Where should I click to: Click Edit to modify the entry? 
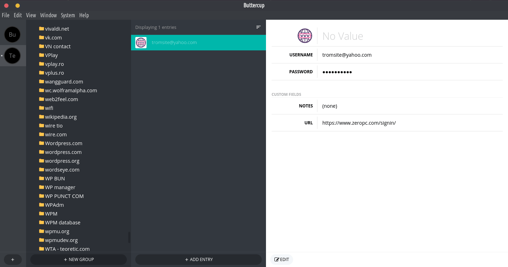tap(281, 260)
